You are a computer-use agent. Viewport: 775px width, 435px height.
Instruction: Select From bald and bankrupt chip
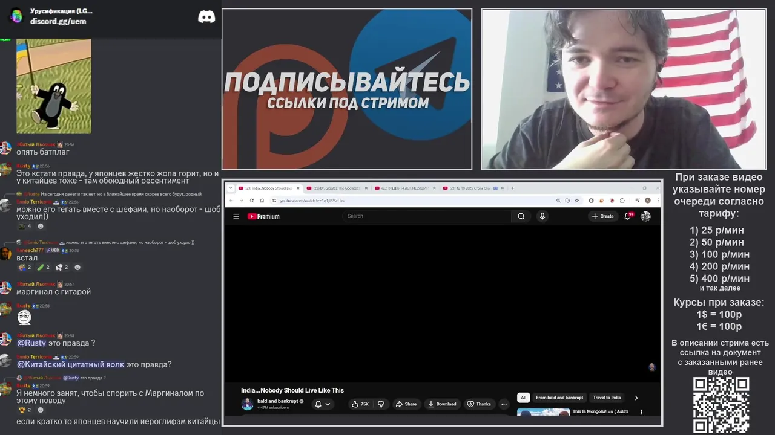559,398
